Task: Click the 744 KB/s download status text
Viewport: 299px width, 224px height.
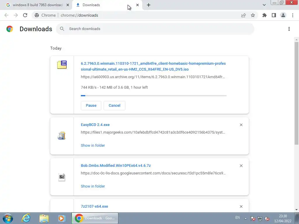Action: (114, 87)
